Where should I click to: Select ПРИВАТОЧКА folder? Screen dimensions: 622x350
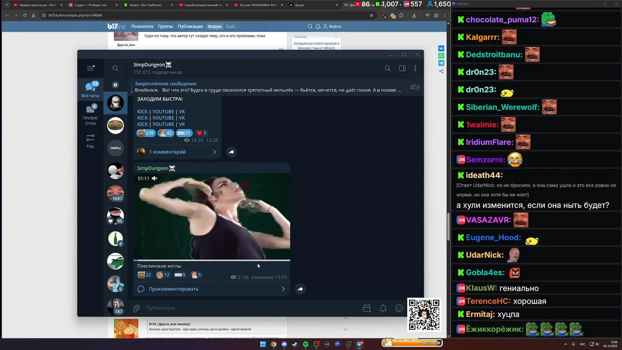pyautogui.click(x=90, y=115)
